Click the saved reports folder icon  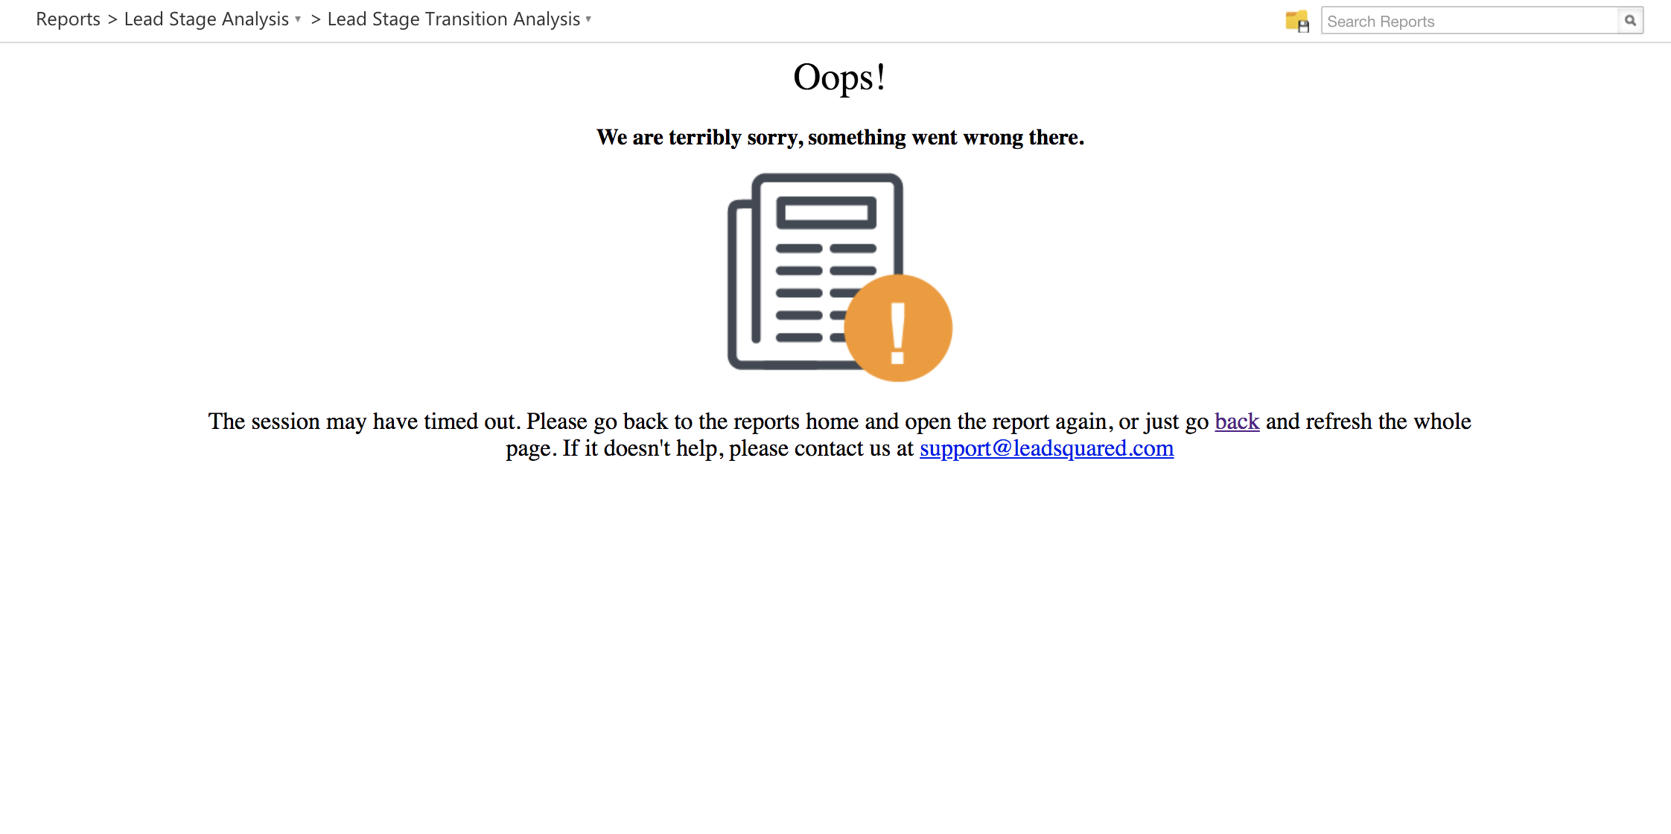tap(1296, 21)
